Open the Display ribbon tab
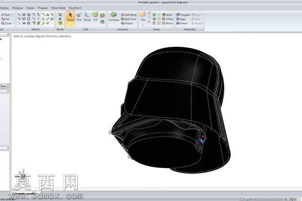The width and height of the screenshot is (302, 201). pyautogui.click(x=4, y=8)
